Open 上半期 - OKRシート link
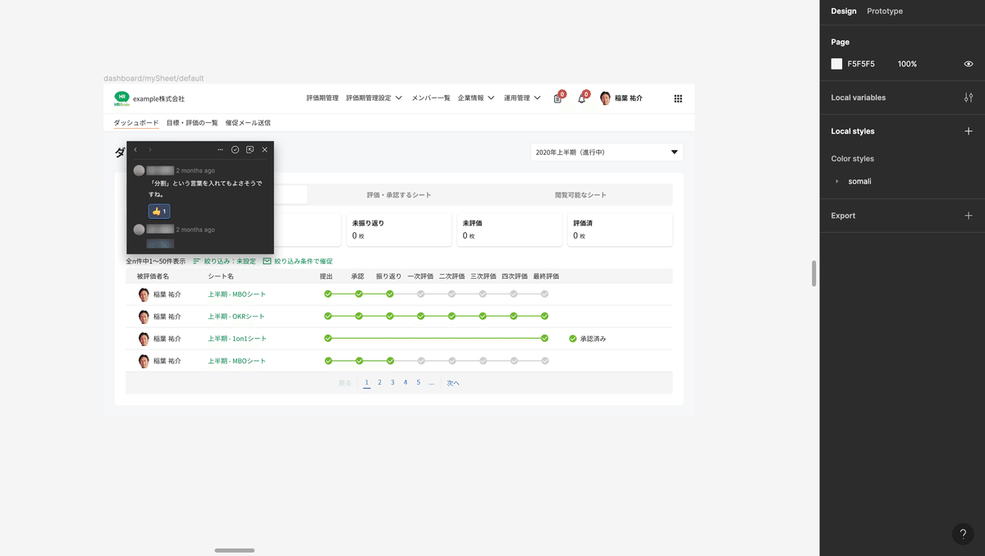 tap(236, 317)
